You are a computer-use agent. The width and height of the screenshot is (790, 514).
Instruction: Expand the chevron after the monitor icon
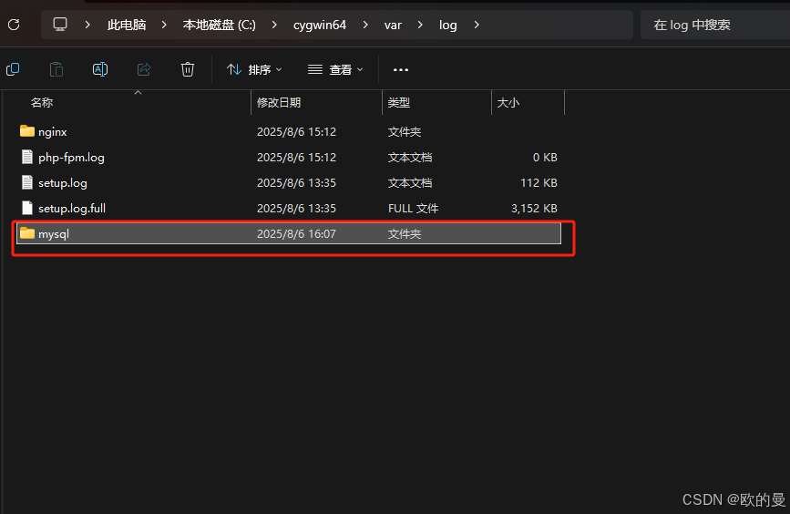point(87,25)
